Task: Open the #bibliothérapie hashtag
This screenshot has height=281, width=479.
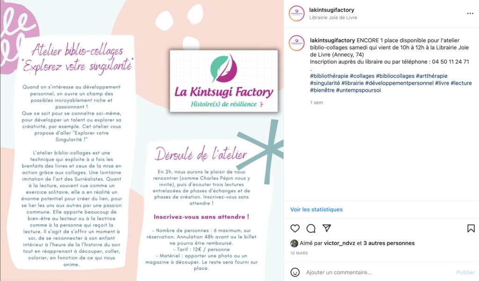Action: coord(329,76)
